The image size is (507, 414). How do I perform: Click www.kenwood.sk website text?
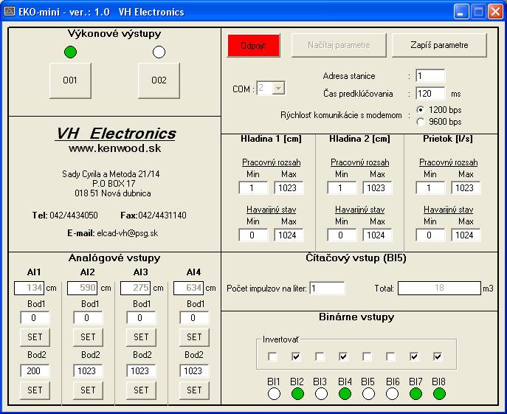(115, 148)
